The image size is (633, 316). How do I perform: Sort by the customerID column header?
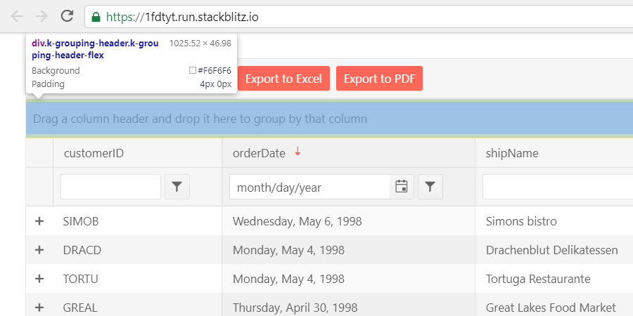pyautogui.click(x=94, y=153)
